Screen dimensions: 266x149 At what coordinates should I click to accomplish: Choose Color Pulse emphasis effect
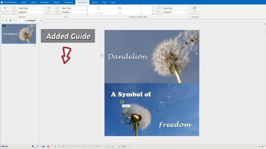coord(99,10)
